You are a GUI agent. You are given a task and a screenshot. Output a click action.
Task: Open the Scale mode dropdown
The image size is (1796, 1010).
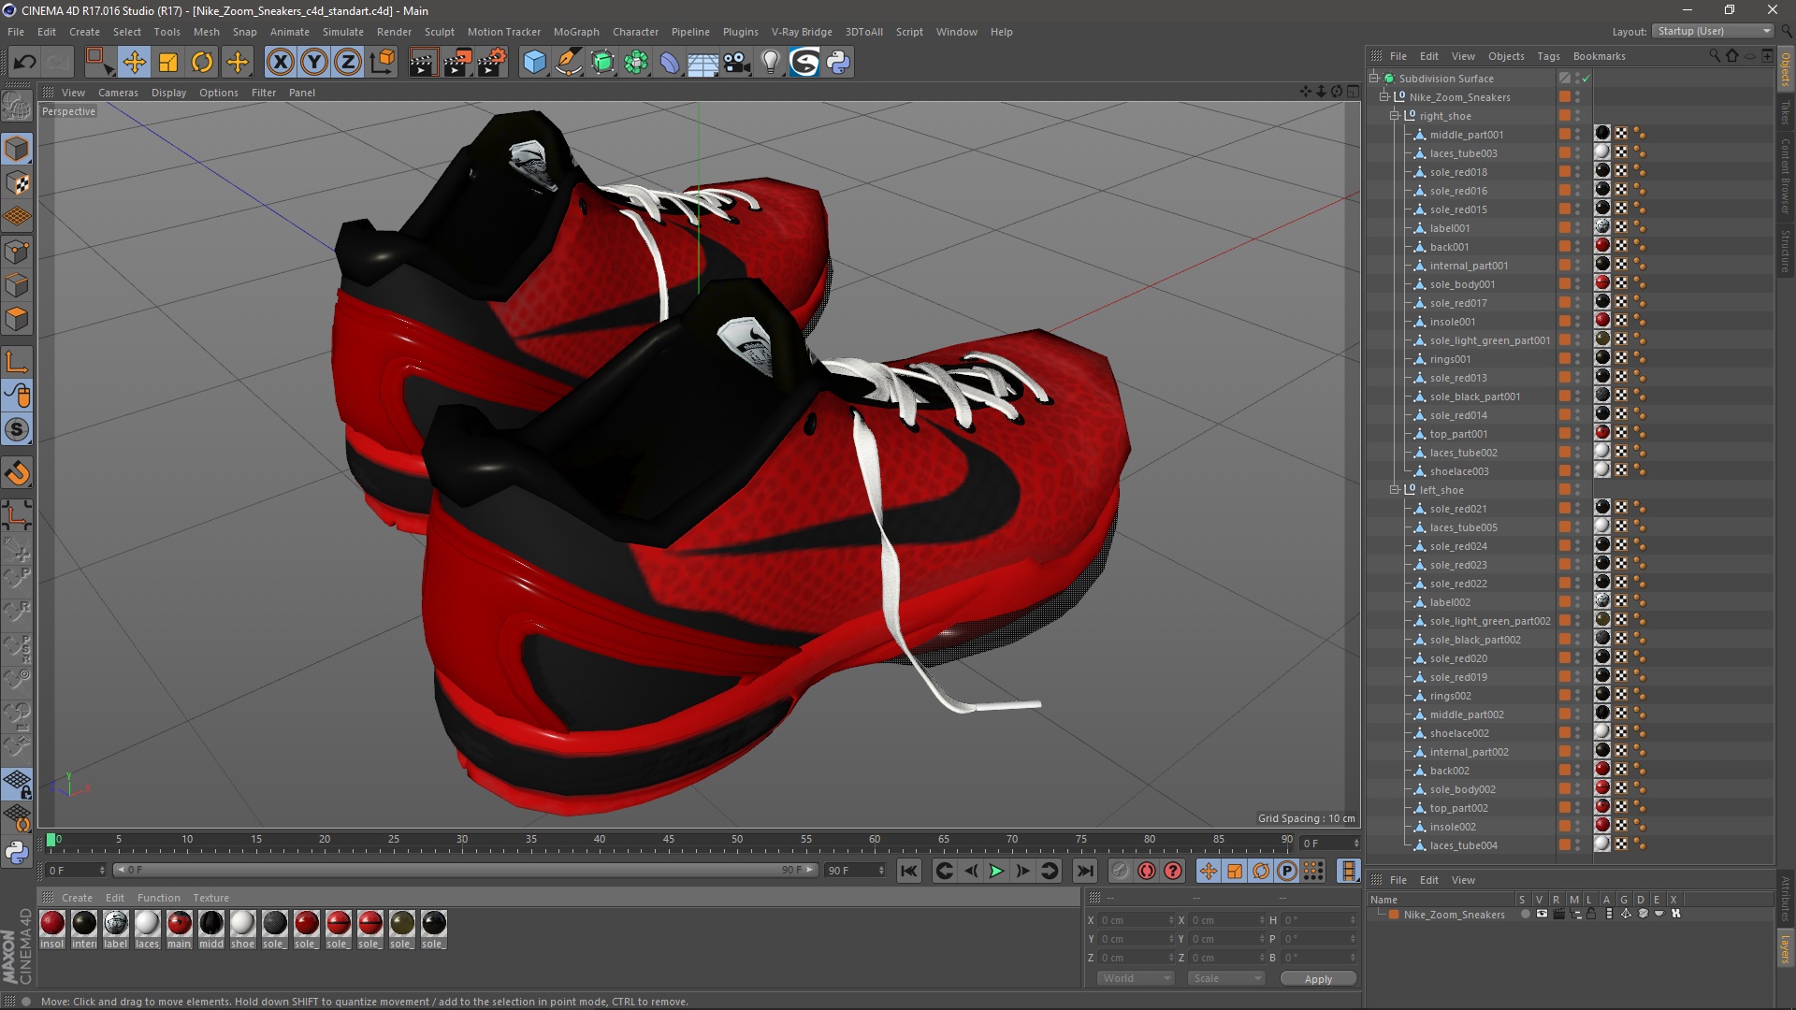1226,978
